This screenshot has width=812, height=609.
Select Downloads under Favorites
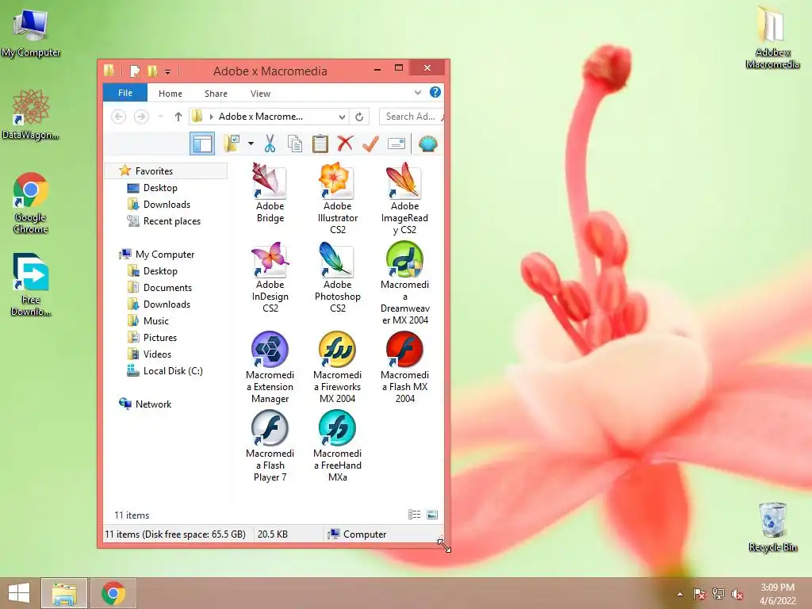(x=167, y=204)
